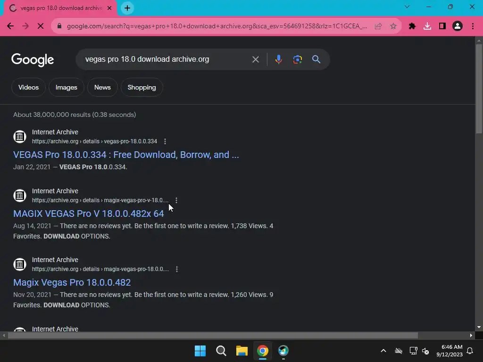Image resolution: width=483 pixels, height=362 pixels.
Task: Filter results by Images
Action: [x=66, y=87]
